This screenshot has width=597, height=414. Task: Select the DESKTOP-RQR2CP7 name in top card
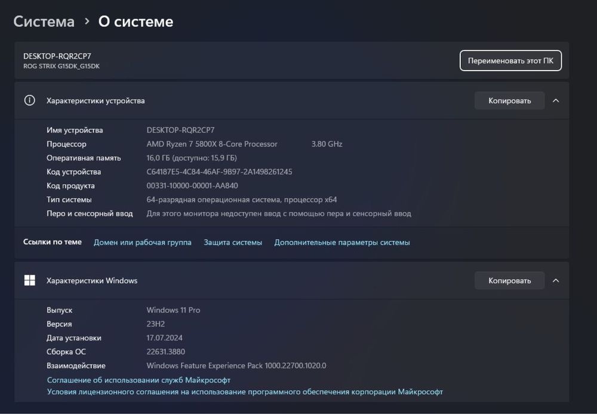tap(57, 56)
